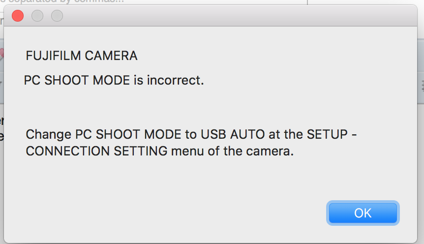Image resolution: width=424 pixels, height=244 pixels.
Task: Click the word "incorrect" in the error message
Action: [x=175, y=80]
